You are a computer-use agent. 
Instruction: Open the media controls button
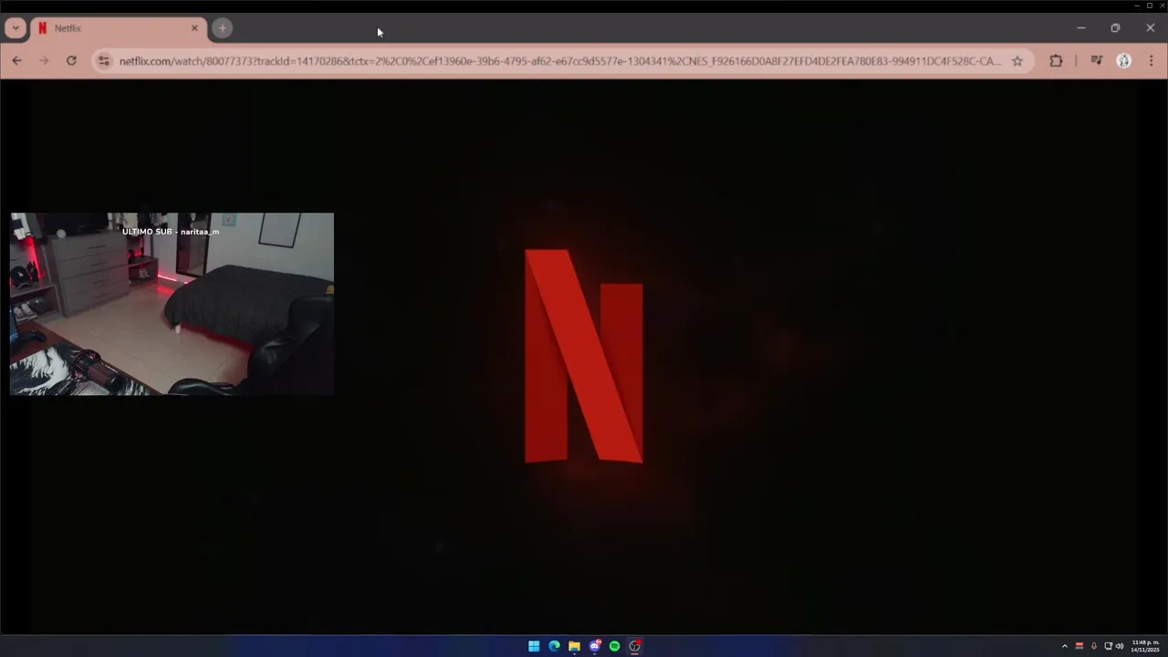(1097, 61)
